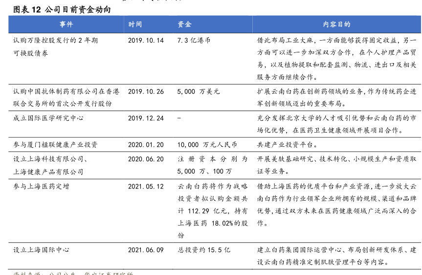Click the date 2019.10.14
422x275 pixels.
click(146, 41)
